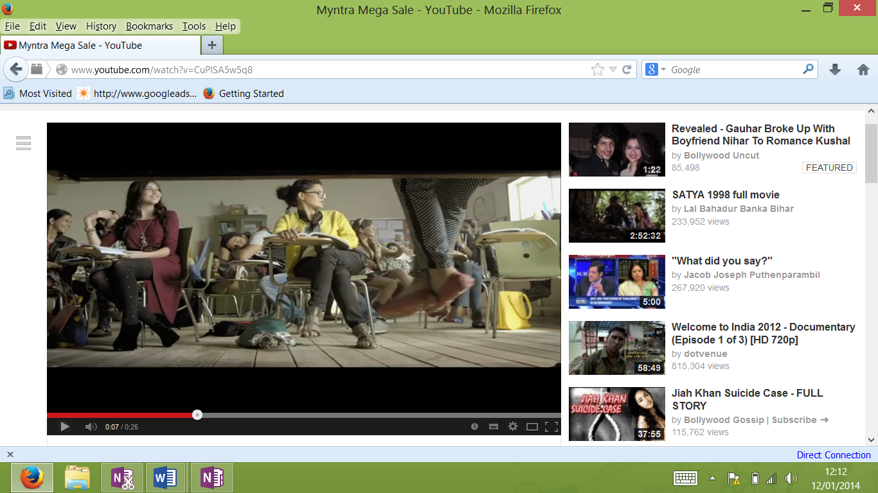
Task: Mute the video using the speaker icon
Action: click(91, 427)
